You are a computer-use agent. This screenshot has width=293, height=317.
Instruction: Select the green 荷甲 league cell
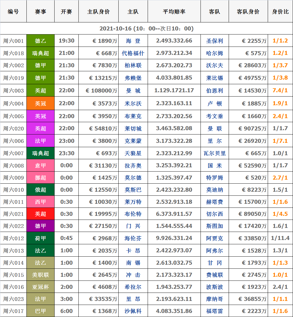coord(41,239)
